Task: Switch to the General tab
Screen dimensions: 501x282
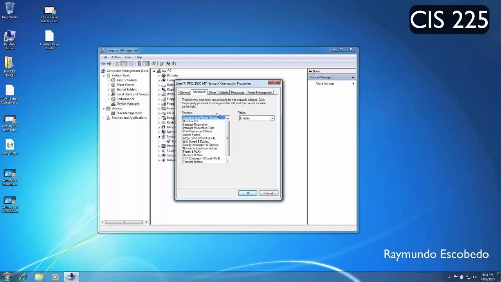Action: pyautogui.click(x=184, y=92)
